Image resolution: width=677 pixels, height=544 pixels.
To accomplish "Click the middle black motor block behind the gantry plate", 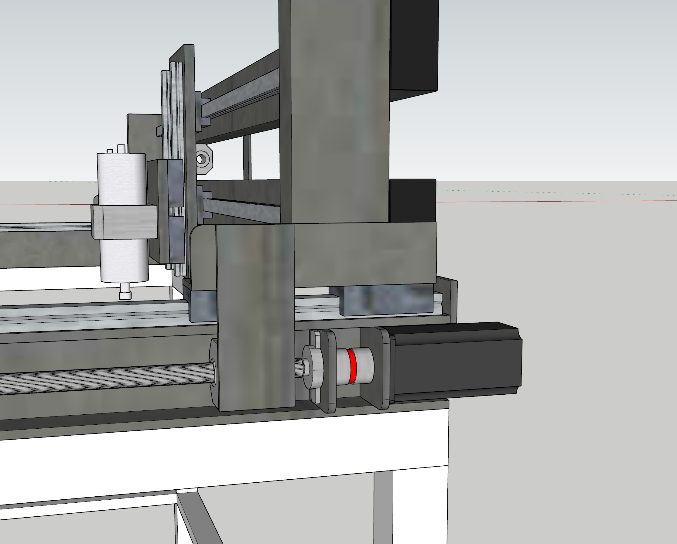I will tap(412, 201).
